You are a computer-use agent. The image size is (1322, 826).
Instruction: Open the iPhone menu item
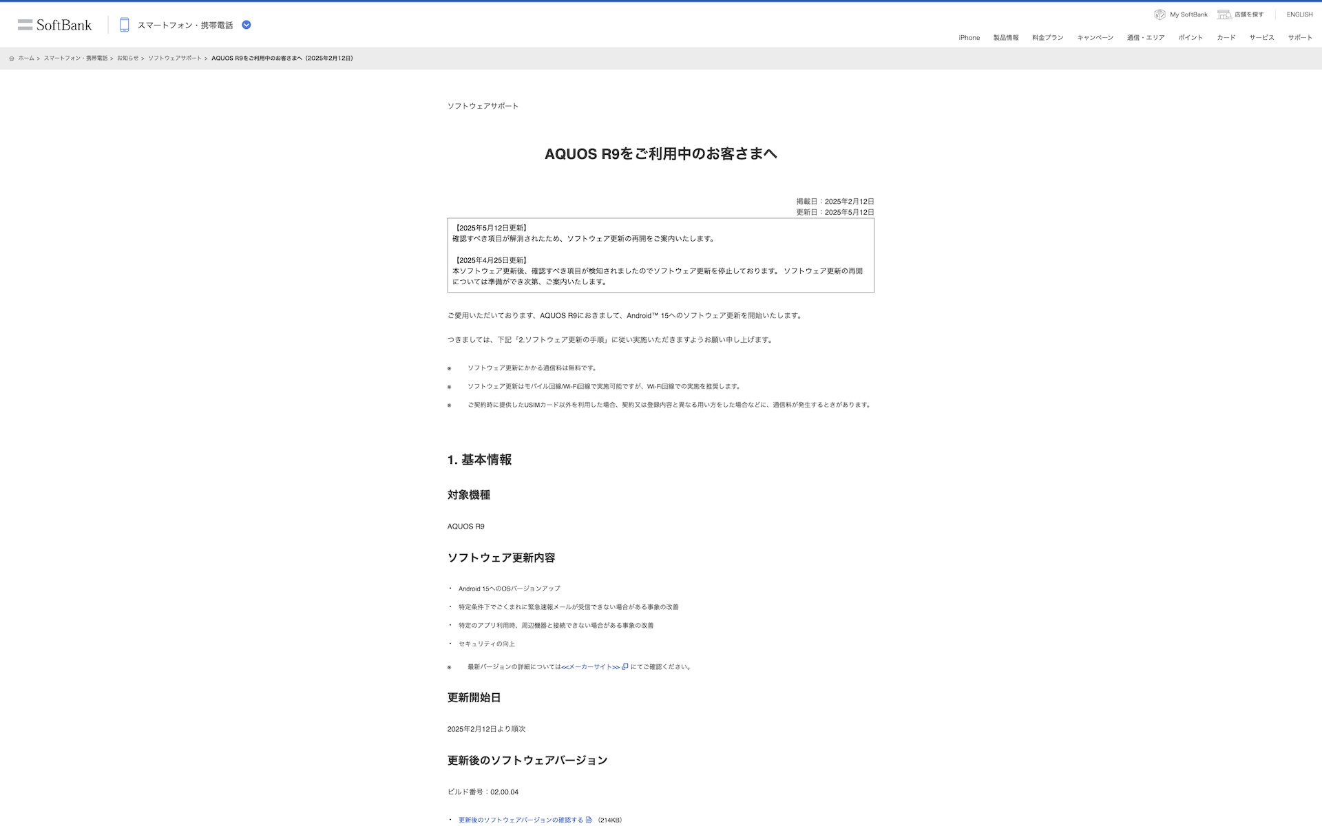(x=969, y=38)
